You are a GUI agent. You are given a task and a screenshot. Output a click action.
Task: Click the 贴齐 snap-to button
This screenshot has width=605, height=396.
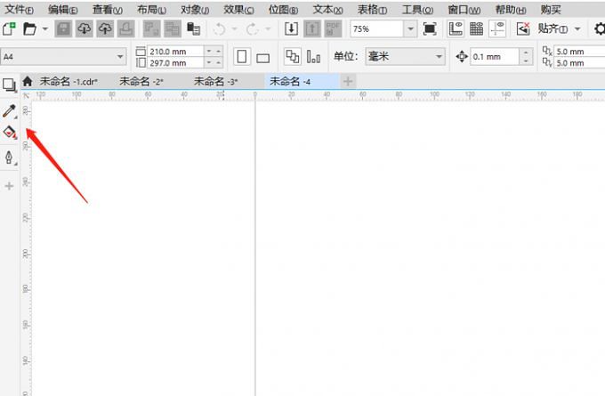coord(553,29)
